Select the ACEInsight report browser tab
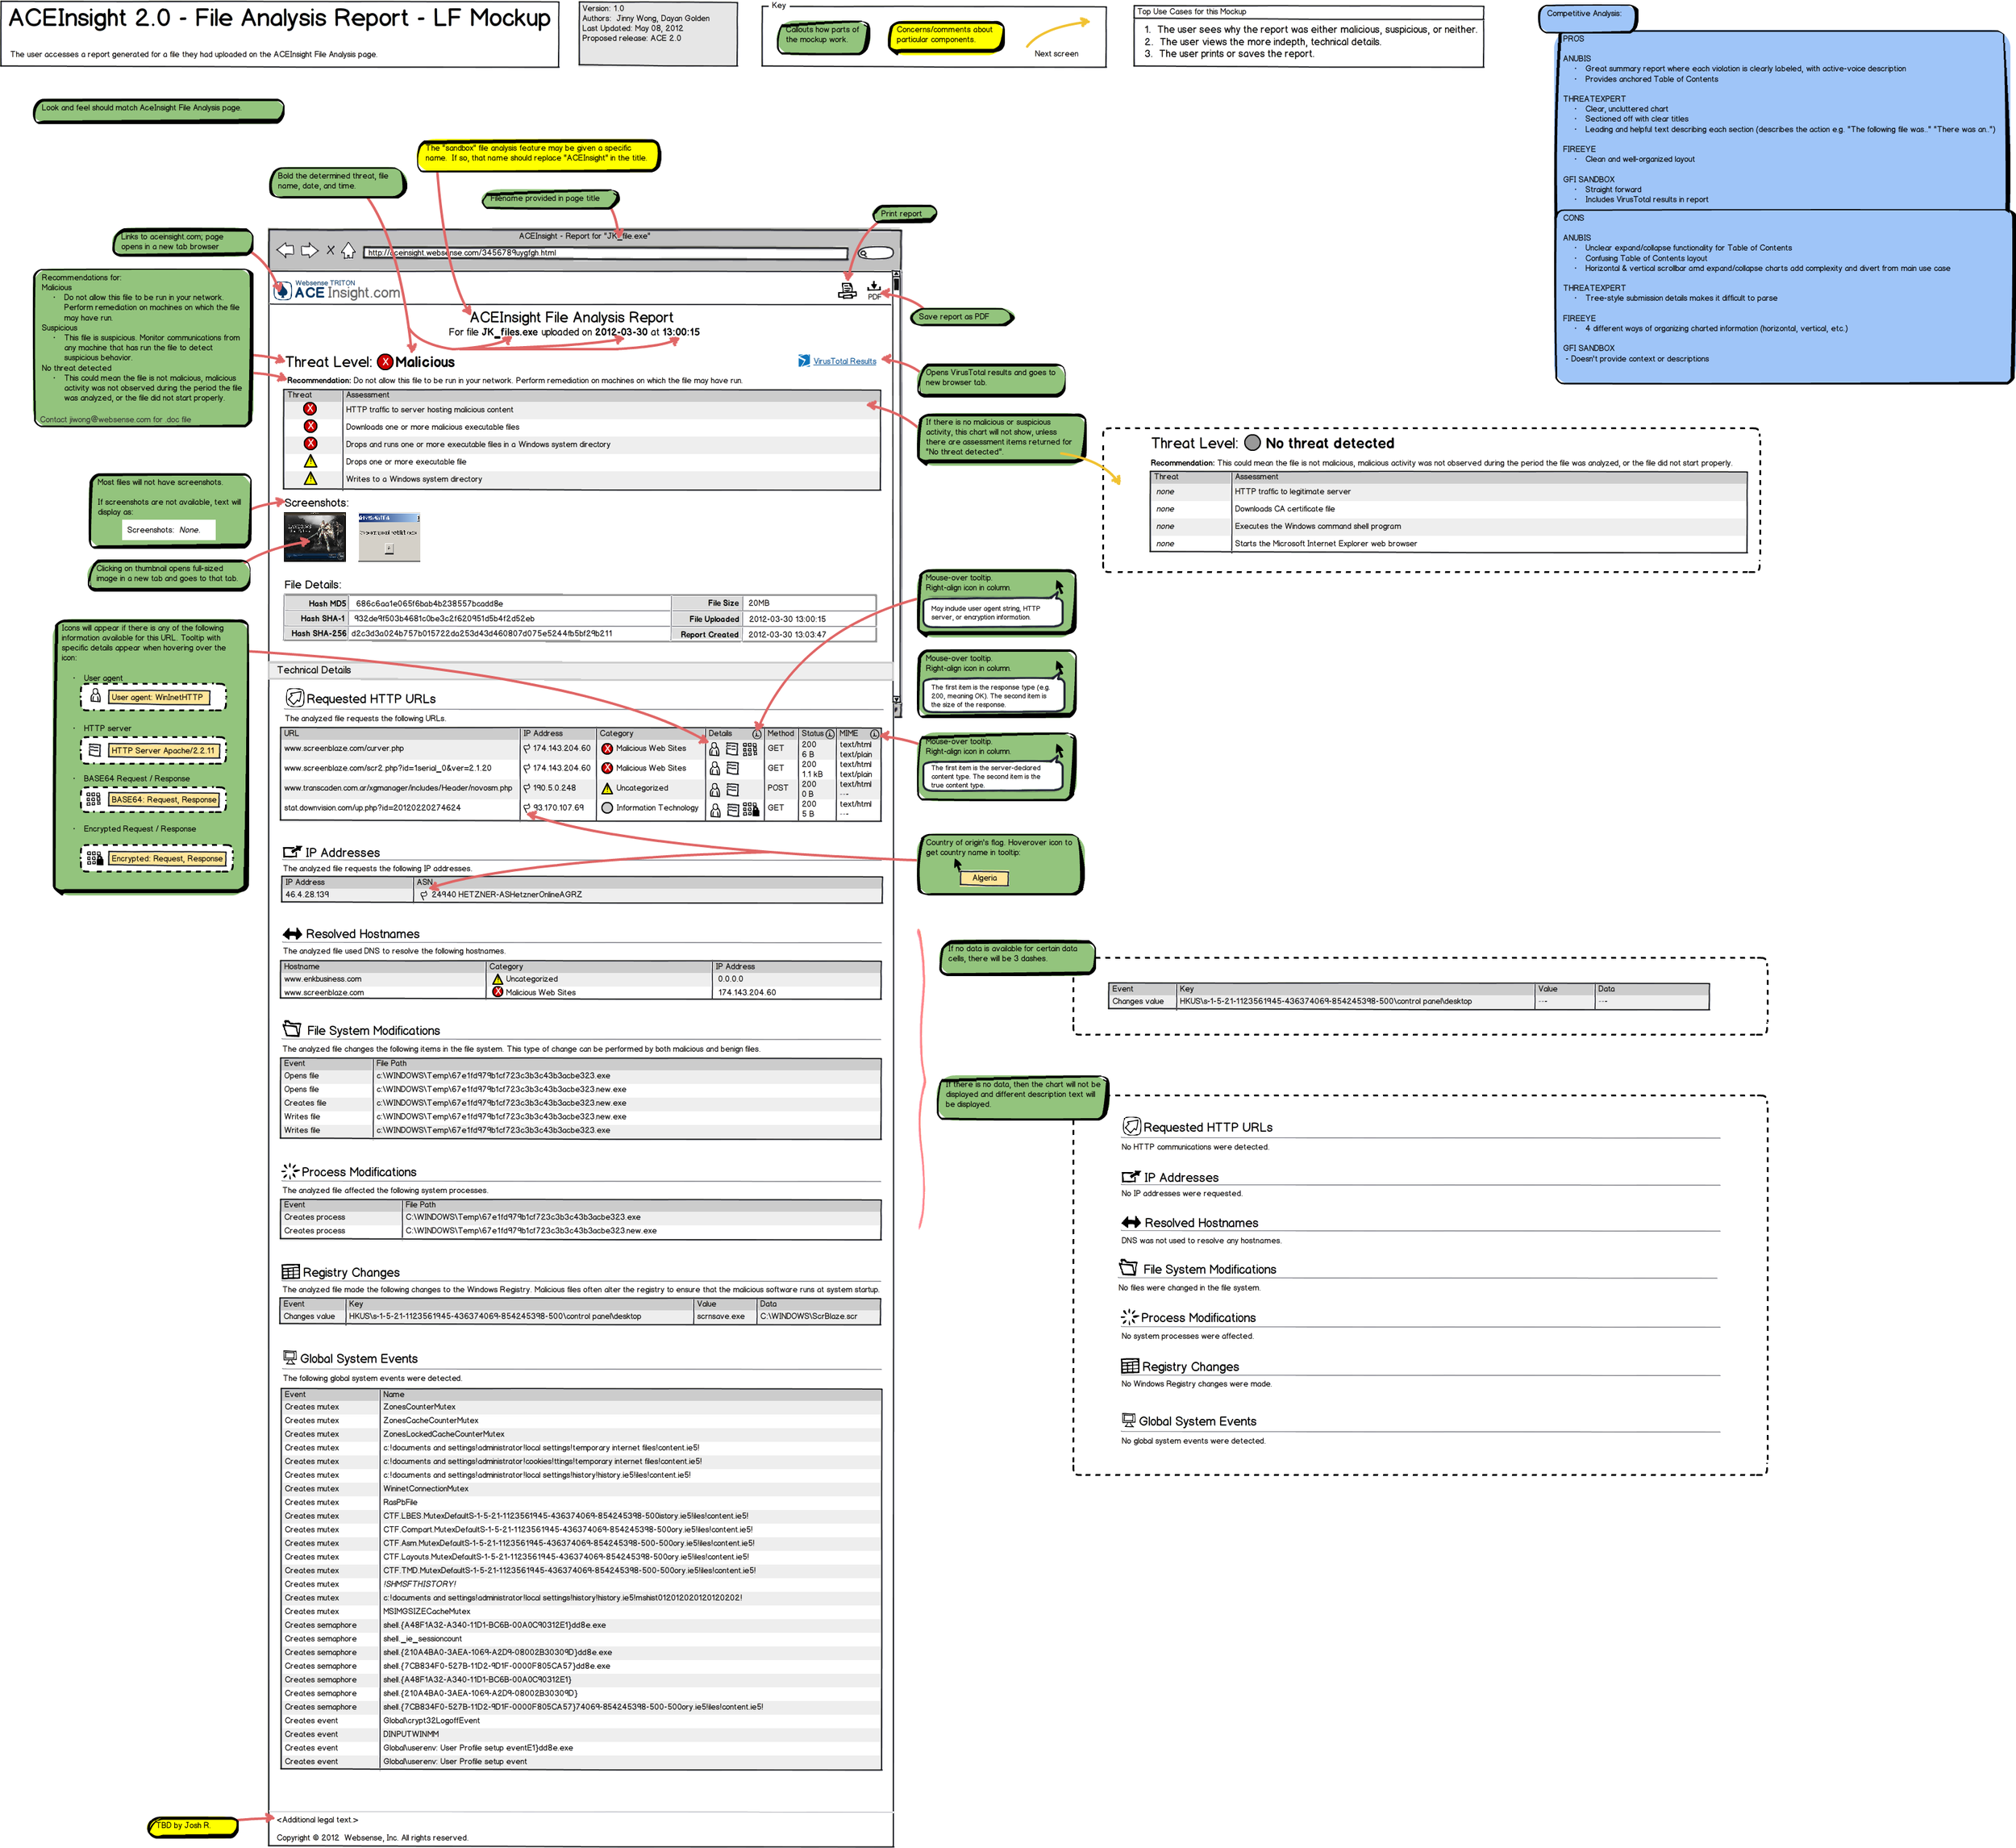 point(583,237)
